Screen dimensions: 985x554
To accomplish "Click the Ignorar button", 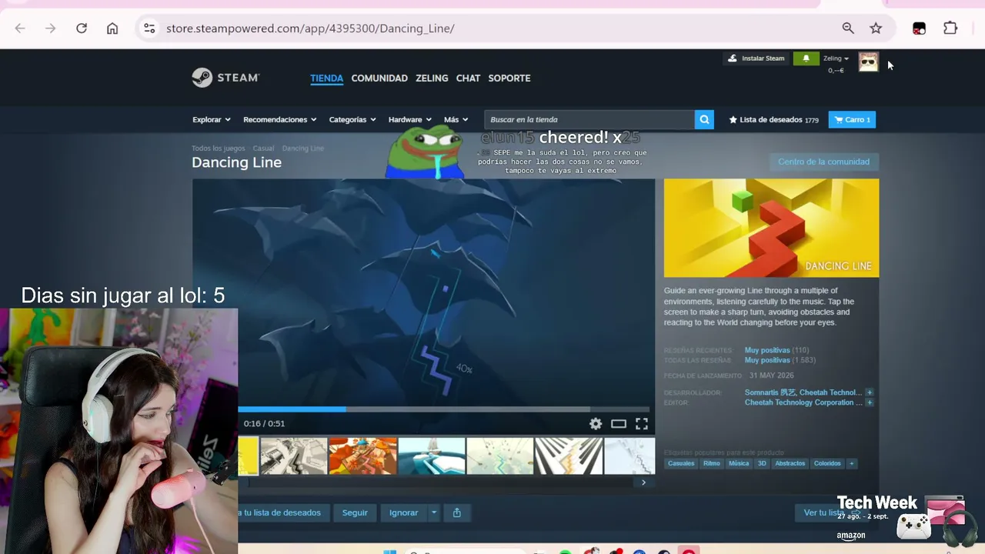I will coord(403,512).
